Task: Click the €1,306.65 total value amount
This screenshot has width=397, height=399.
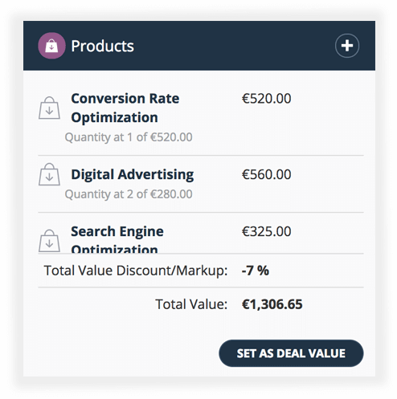Action: (272, 304)
